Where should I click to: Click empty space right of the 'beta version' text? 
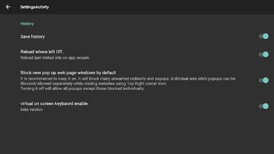(x=146, y=109)
